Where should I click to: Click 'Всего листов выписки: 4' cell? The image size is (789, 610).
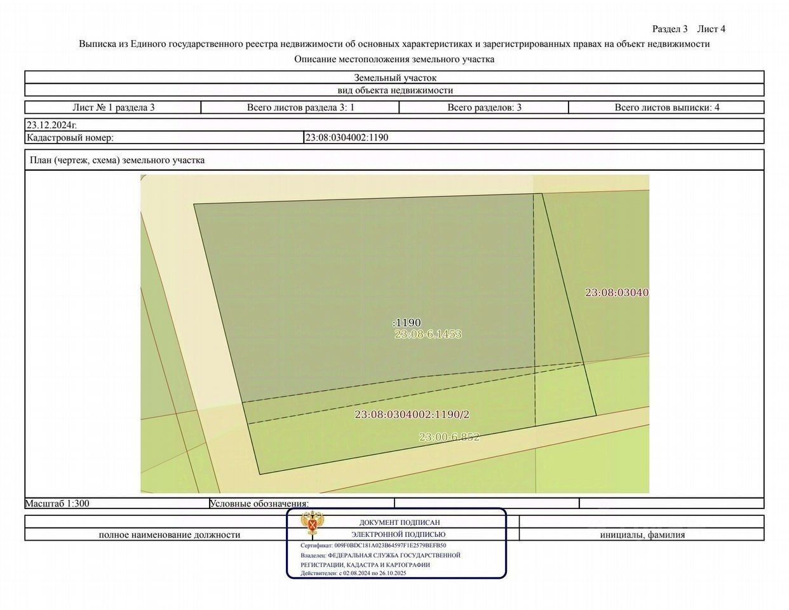[666, 107]
